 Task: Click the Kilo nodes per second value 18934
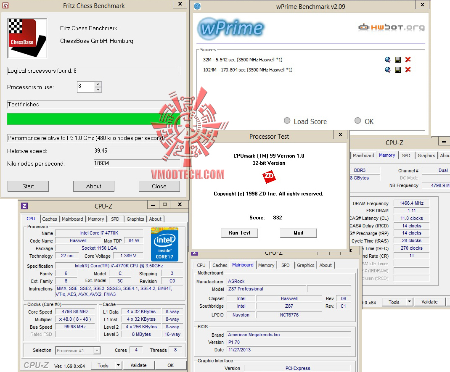tap(137, 163)
